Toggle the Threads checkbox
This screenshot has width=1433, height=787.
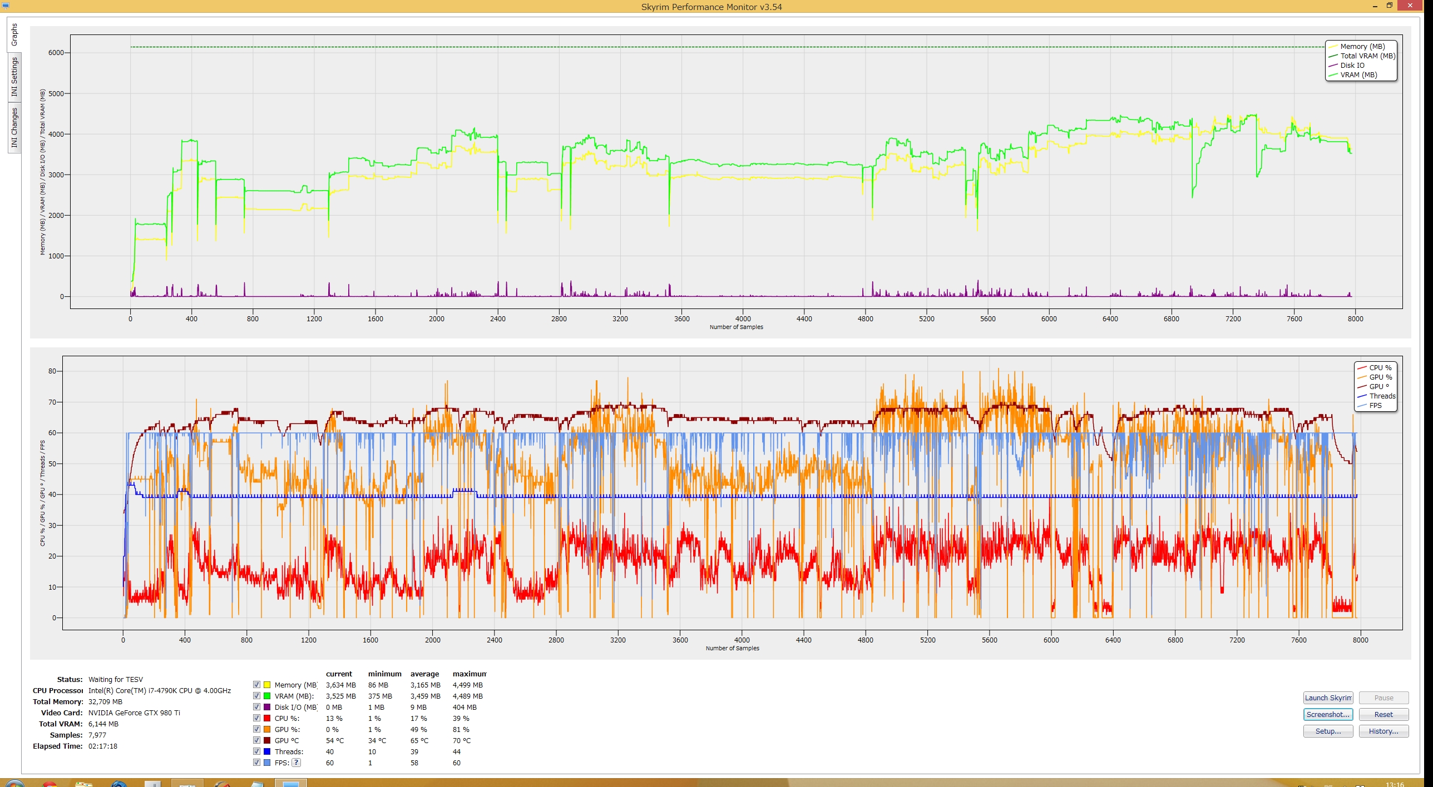[x=256, y=751]
